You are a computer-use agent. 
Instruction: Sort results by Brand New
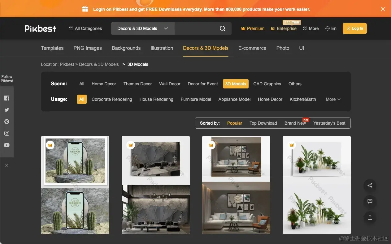(x=295, y=123)
